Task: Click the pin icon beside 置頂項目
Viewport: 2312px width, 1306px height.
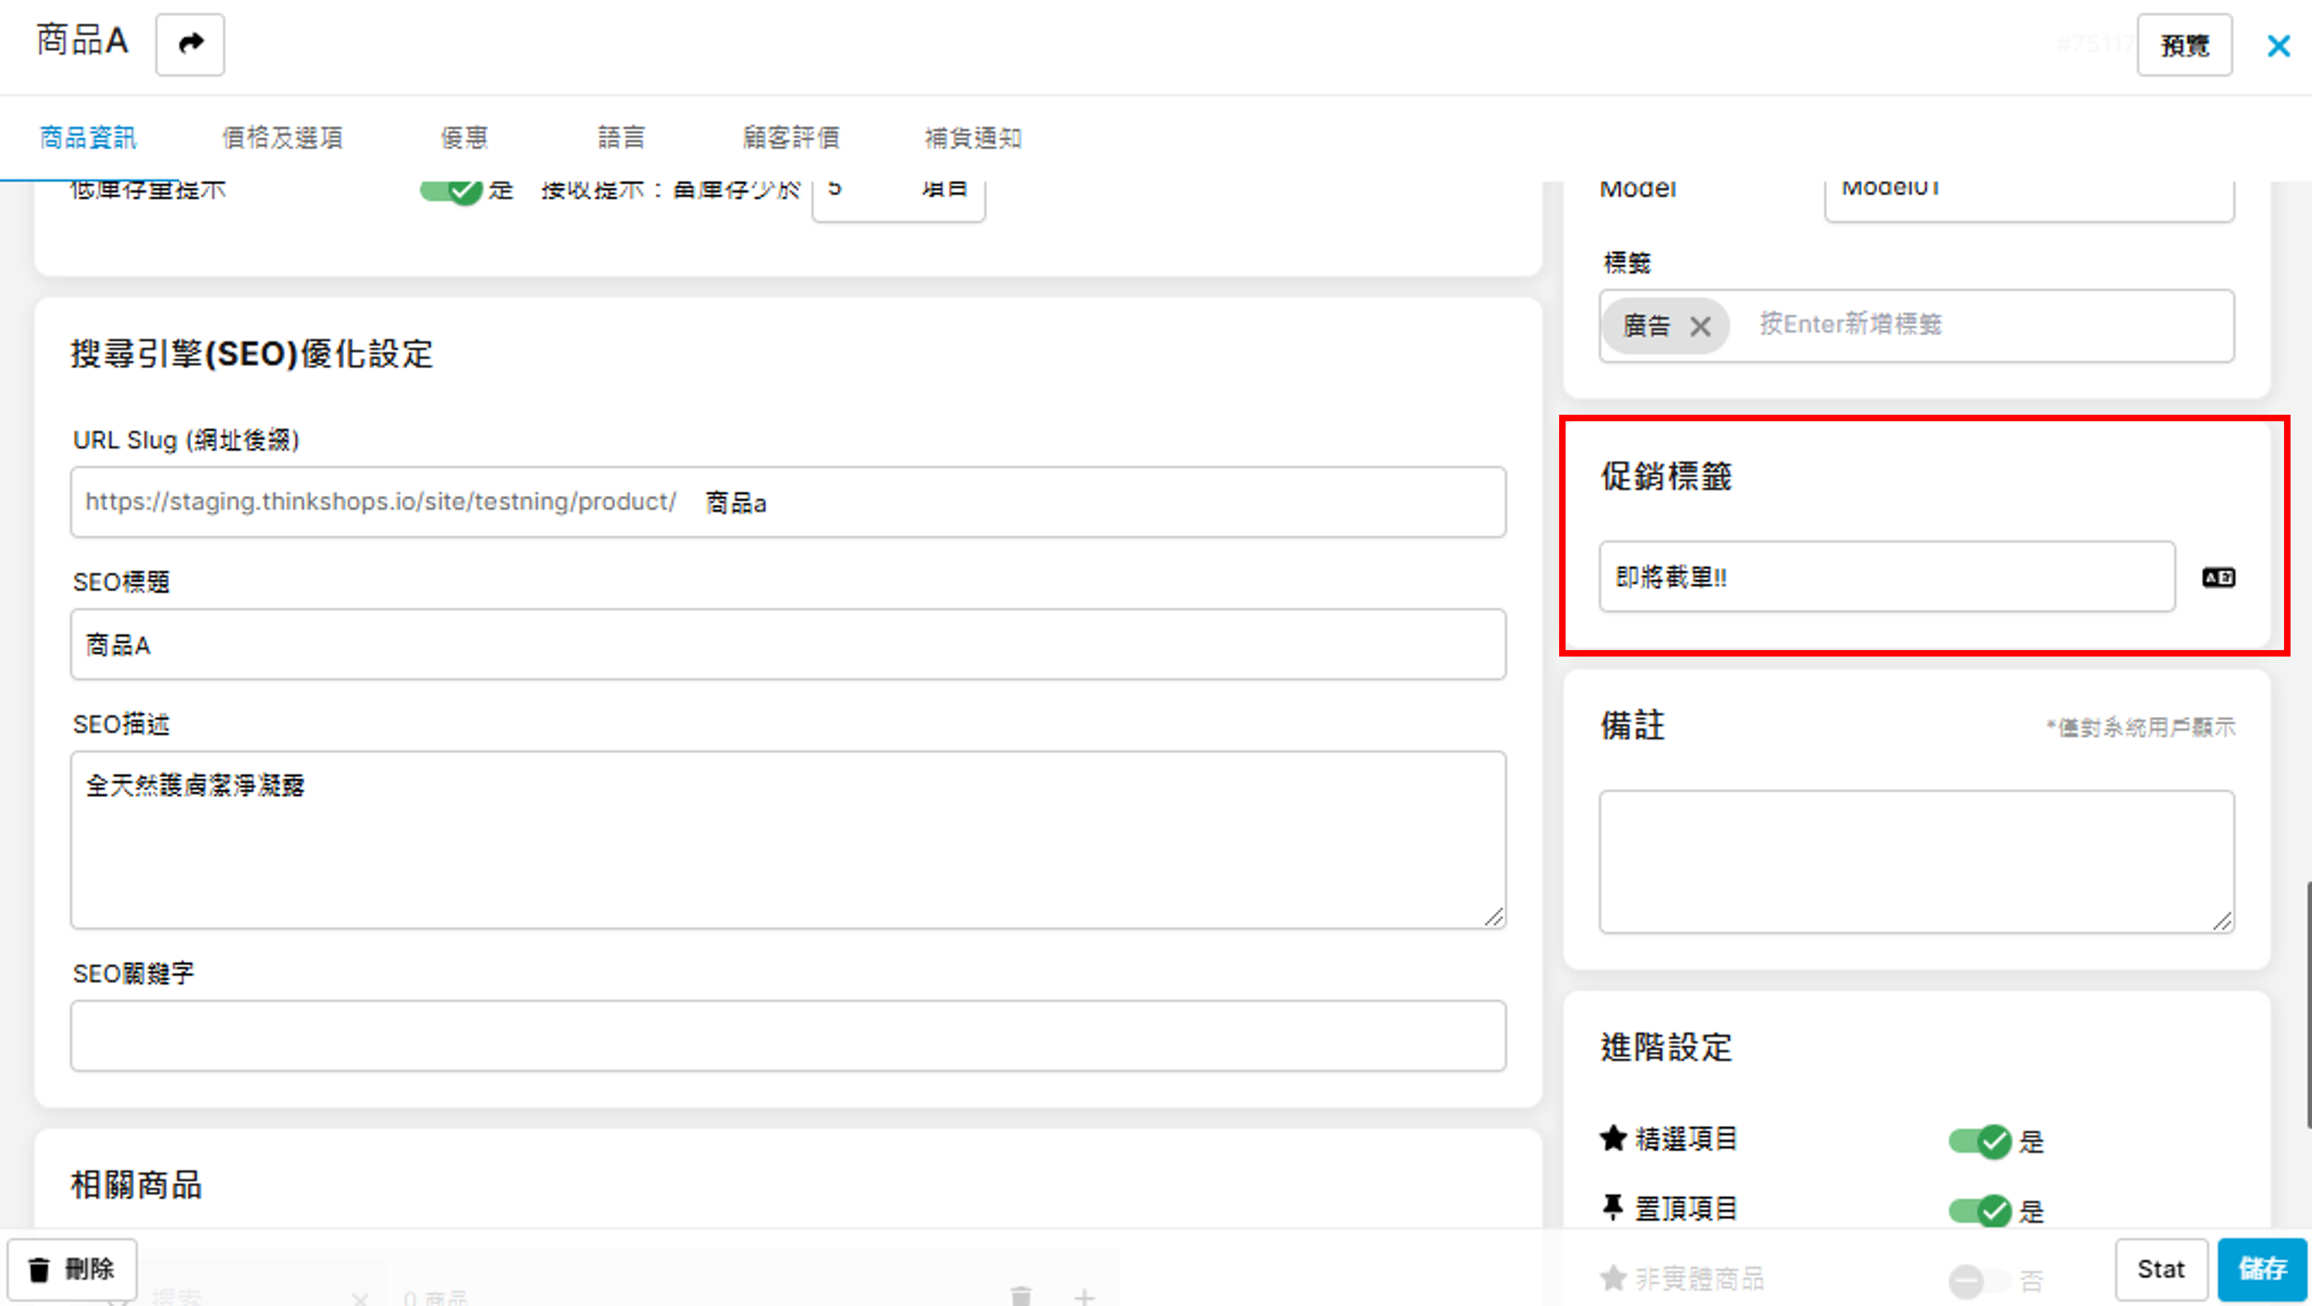Action: [x=1613, y=1208]
